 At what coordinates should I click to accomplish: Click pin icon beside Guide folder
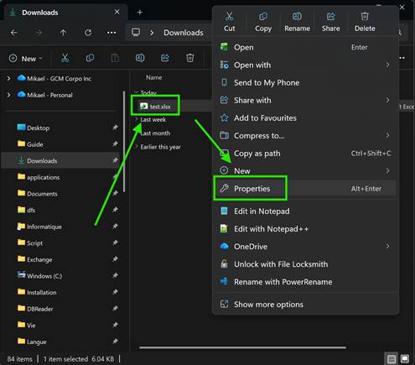(115, 144)
